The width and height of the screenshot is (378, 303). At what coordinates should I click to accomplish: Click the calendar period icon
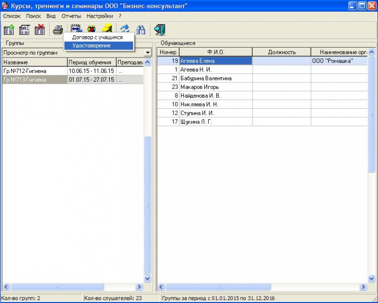tap(76, 28)
